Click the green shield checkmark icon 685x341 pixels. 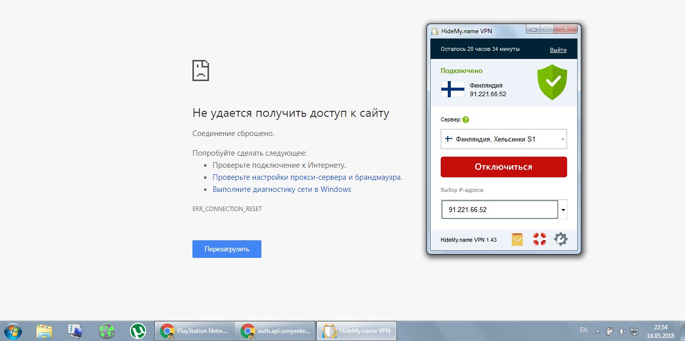click(553, 82)
